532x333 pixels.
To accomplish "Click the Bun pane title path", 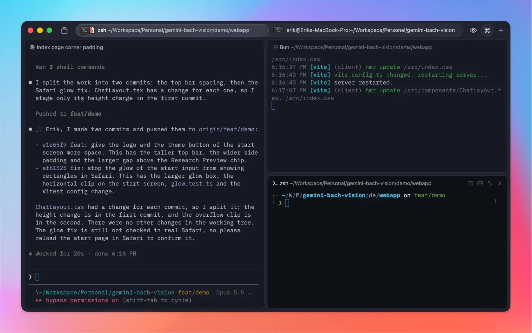I will (x=361, y=47).
